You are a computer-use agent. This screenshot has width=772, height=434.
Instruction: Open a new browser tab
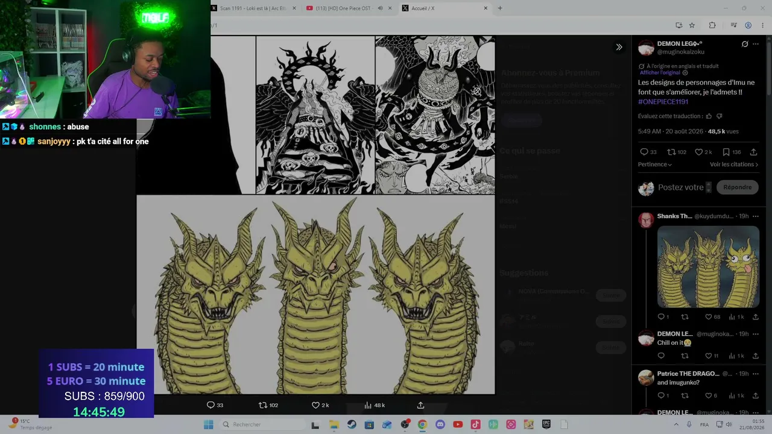[x=499, y=8]
